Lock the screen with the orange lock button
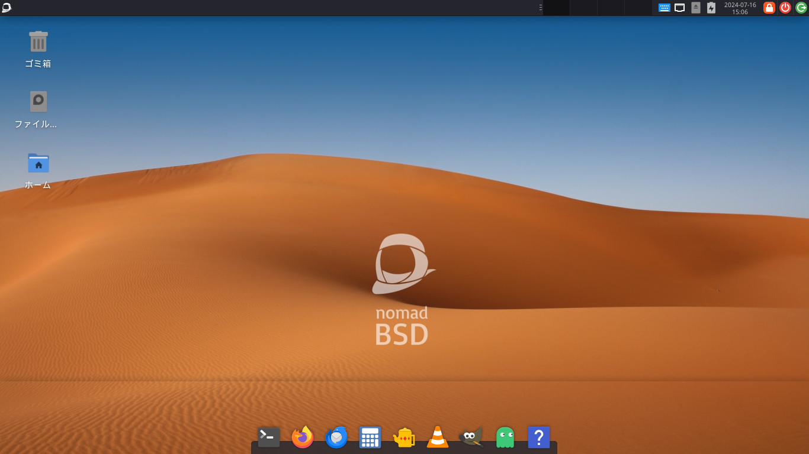The height and width of the screenshot is (454, 809). 769,8
